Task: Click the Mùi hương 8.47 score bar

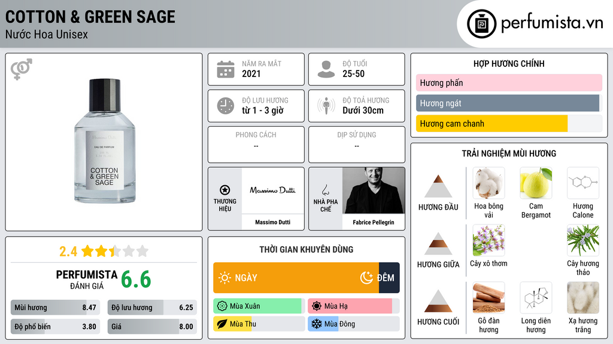Action: 56,308
